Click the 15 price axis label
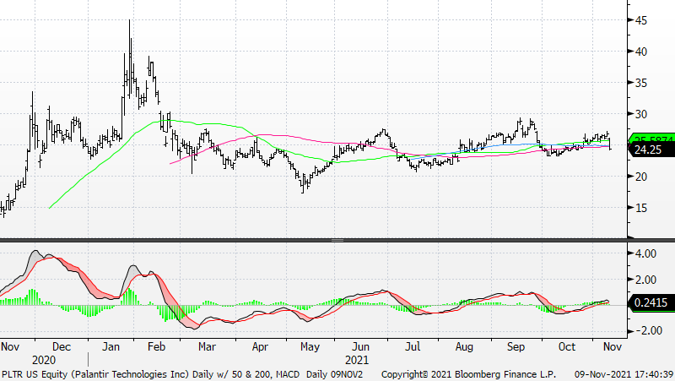 click(x=640, y=208)
